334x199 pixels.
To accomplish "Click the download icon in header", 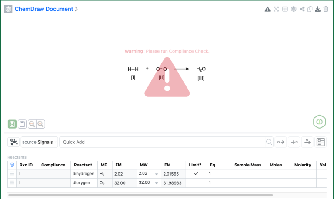I will pos(317,9).
